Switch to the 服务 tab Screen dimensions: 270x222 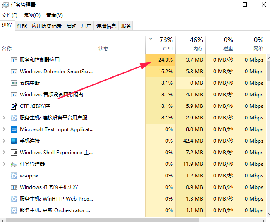click(126, 26)
